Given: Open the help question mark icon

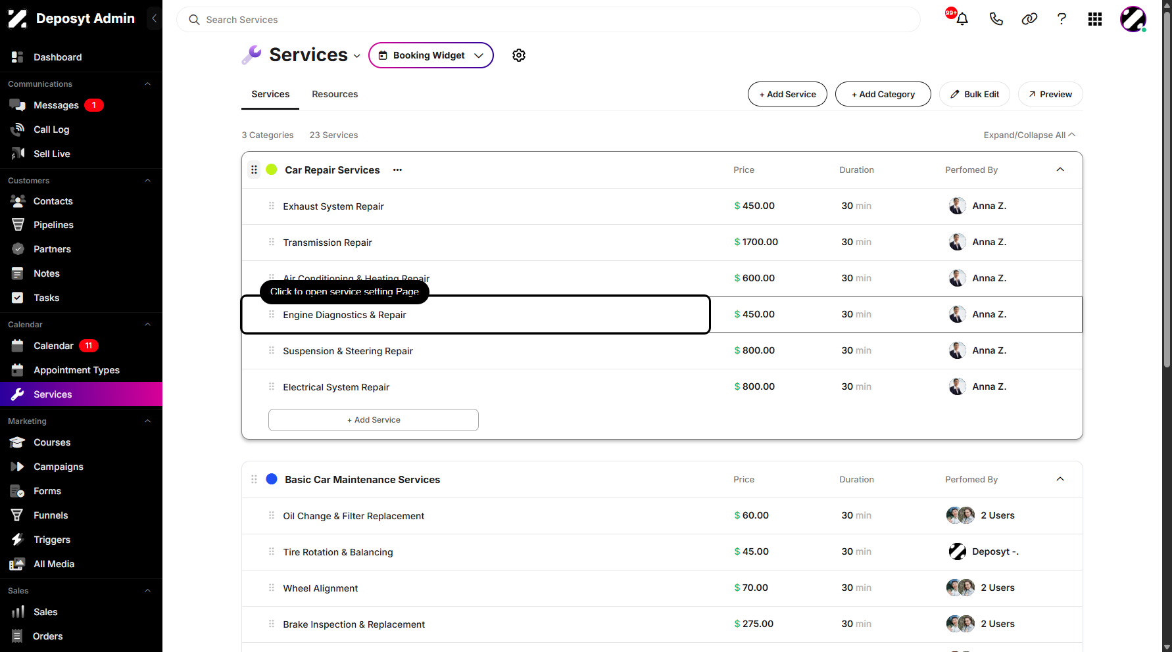Looking at the screenshot, I should tap(1062, 19).
